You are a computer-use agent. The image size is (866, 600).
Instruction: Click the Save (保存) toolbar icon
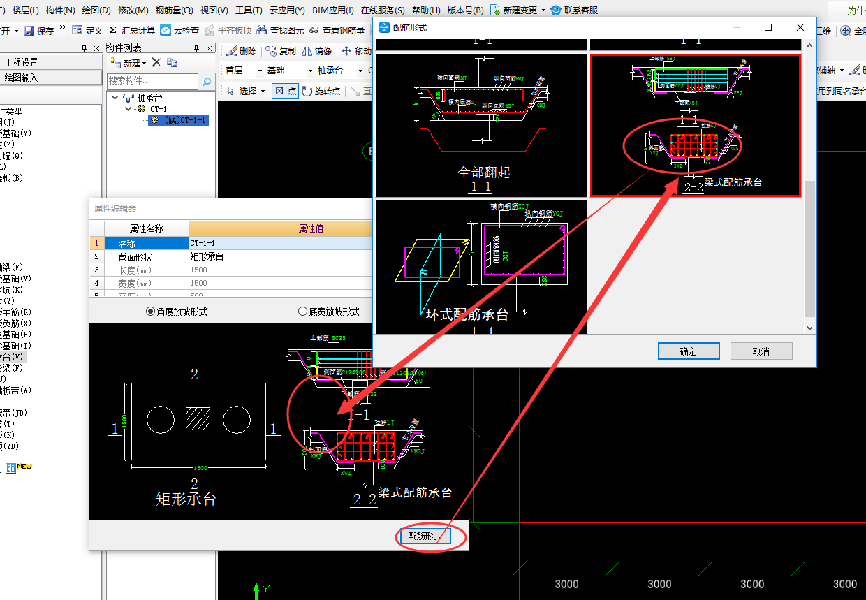(x=29, y=31)
